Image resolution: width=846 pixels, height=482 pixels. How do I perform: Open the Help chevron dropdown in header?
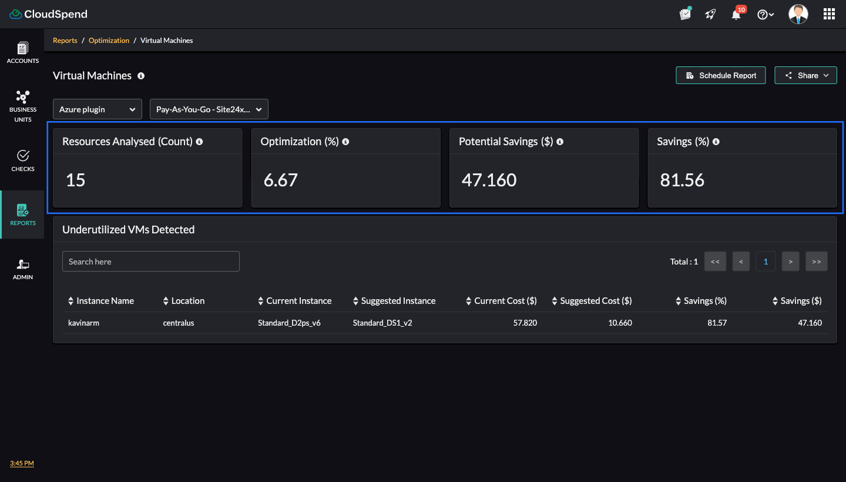766,14
